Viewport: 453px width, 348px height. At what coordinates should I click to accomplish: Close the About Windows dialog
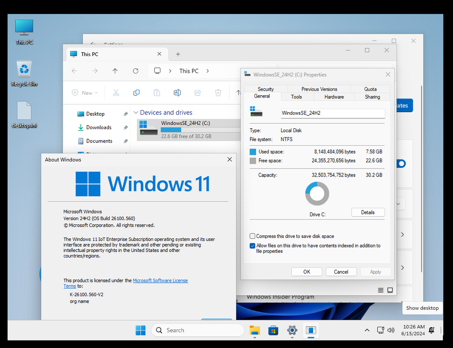tap(230, 160)
